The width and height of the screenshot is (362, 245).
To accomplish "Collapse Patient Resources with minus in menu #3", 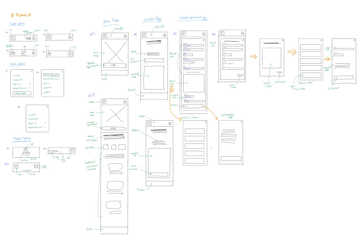I will pos(45,127).
